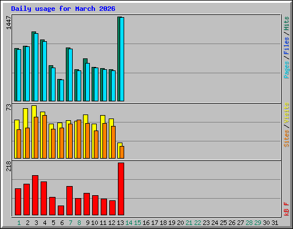Click day 7 on the x-axis

(70, 223)
